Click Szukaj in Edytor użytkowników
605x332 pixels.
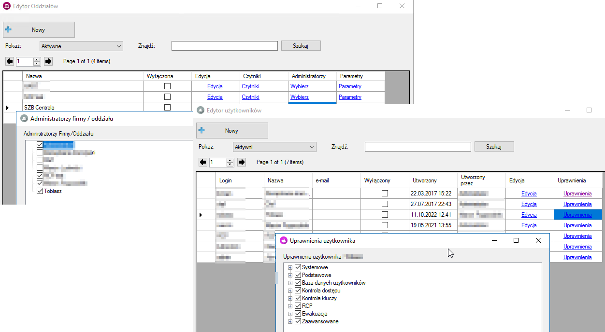[x=494, y=147]
